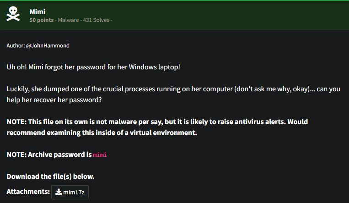The width and height of the screenshot is (349, 203).
Task: Click the "Download the file(s) below." text
Action: pyautogui.click(x=50, y=176)
